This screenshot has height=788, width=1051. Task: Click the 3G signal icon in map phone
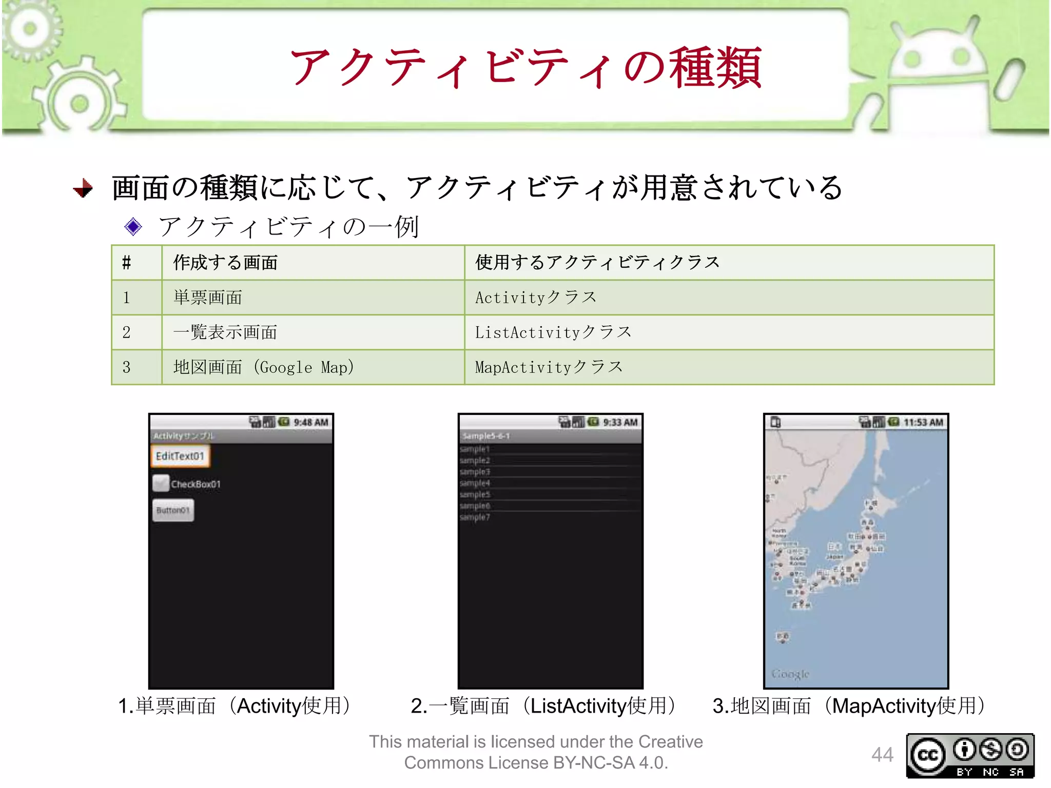click(x=865, y=422)
